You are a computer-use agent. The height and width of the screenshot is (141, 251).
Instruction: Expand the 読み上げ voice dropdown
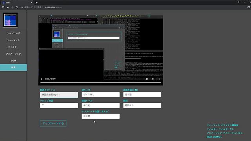coord(100,94)
